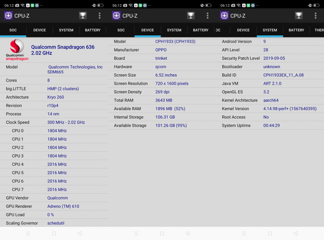324x240 pixels.
Task: Tap the 'ART 2.1.0' Java VM value
Action: pyautogui.click(x=272, y=83)
